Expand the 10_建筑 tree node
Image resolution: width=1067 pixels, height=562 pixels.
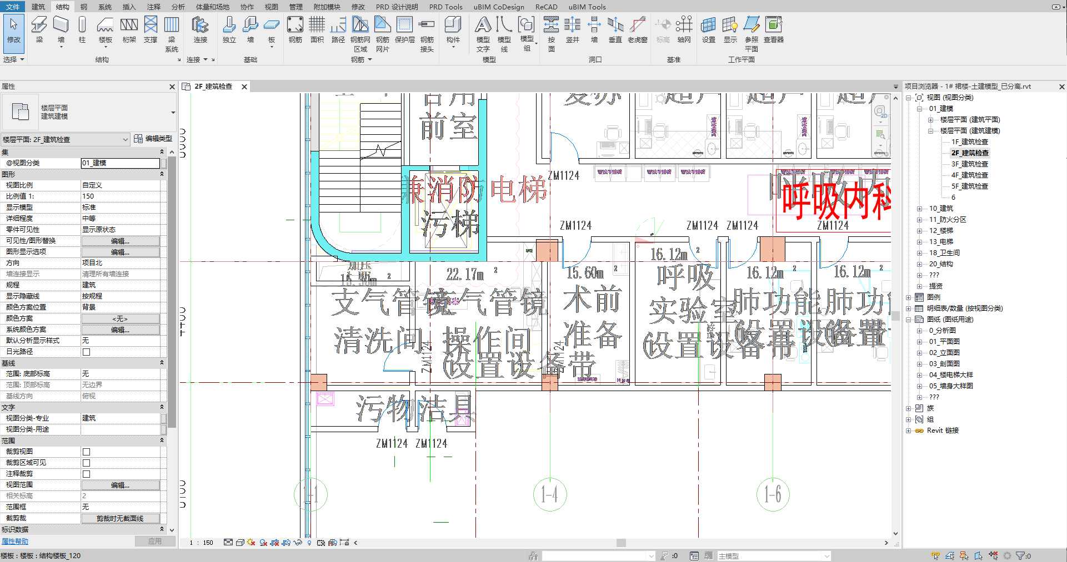coord(919,209)
